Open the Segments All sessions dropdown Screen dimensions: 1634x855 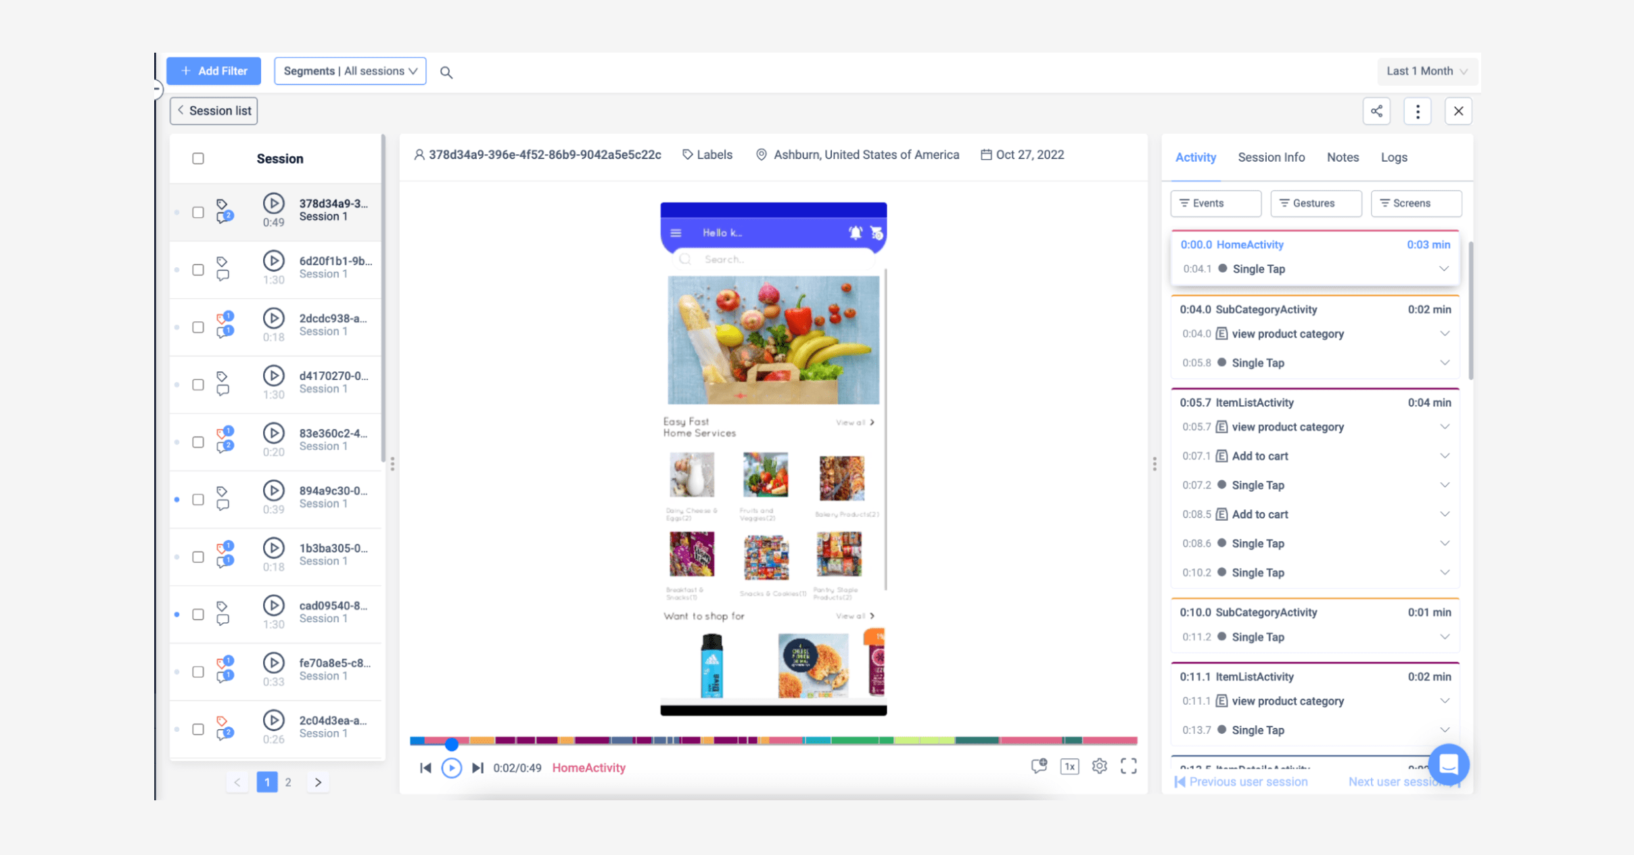click(x=350, y=71)
